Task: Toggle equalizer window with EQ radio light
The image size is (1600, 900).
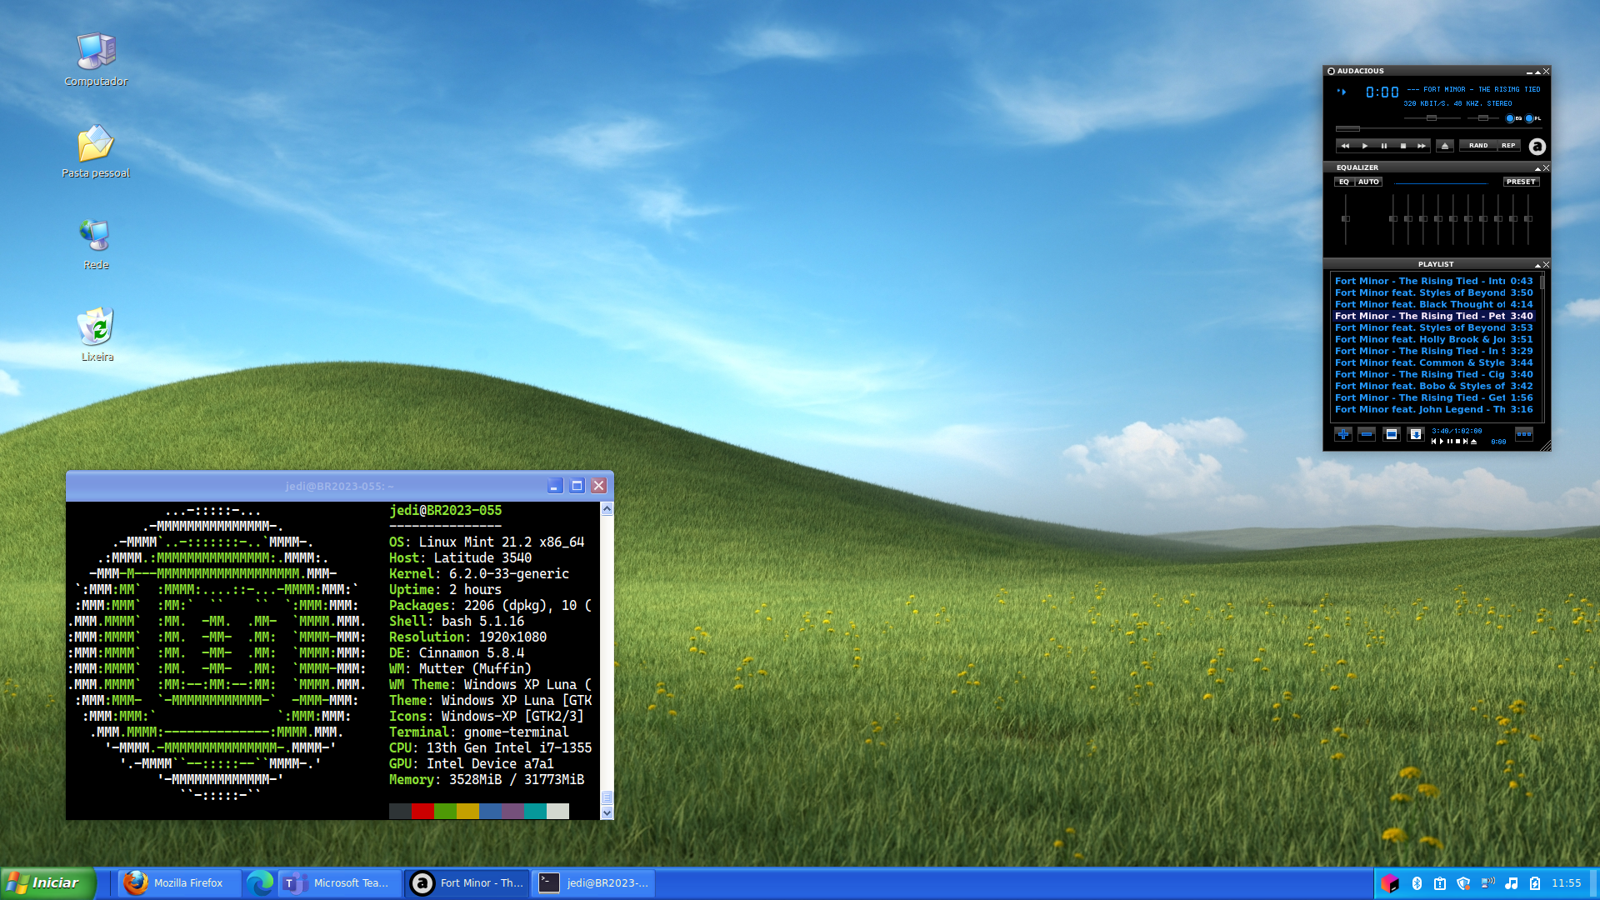Action: pos(1510,118)
